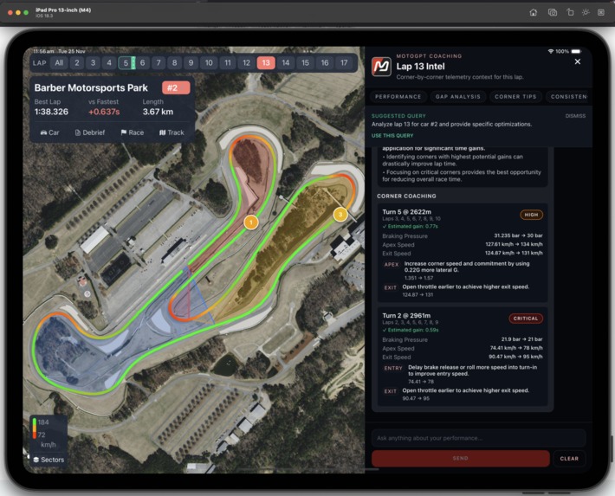The height and width of the screenshot is (496, 615).
Task: Open the Consistency tab
Action: 568,96
